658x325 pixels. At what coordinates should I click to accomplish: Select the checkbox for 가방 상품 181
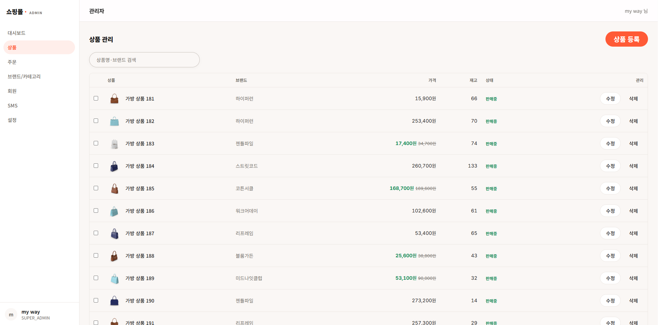tap(96, 98)
